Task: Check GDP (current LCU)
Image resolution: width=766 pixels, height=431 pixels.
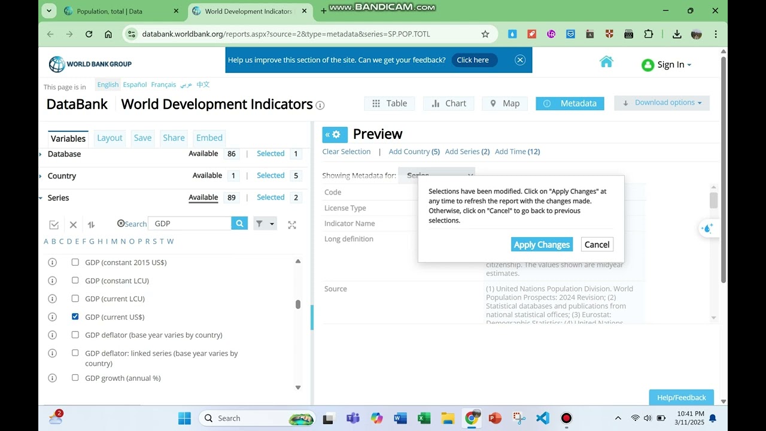Action: tap(75, 298)
